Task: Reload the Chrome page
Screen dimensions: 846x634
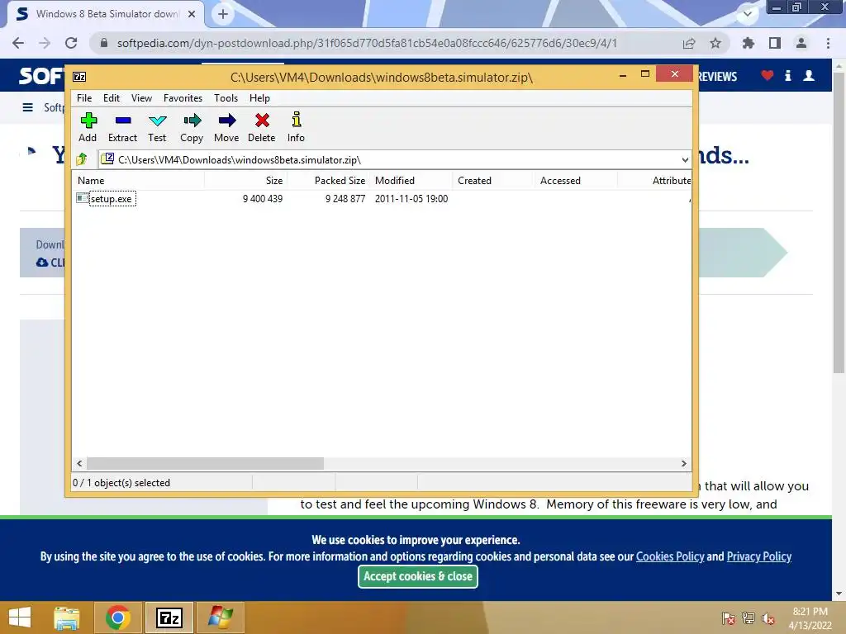Action: [x=71, y=43]
